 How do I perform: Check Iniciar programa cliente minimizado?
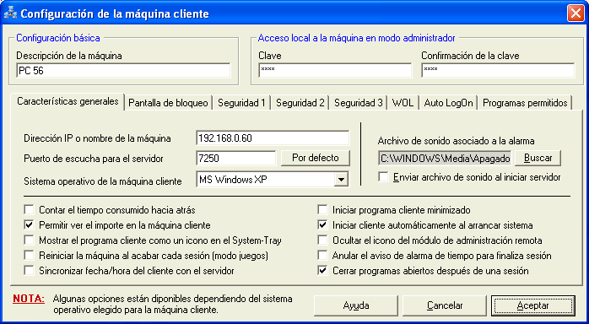coord(322,209)
